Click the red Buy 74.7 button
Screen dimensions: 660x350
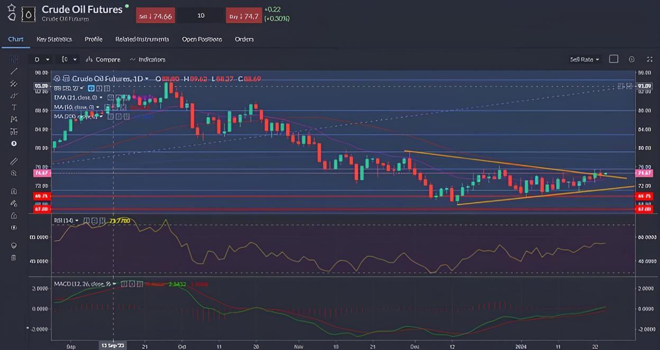tap(244, 16)
